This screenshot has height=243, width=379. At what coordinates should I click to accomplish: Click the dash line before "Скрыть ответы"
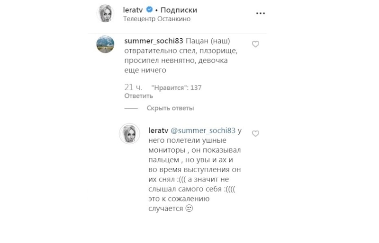point(131,108)
